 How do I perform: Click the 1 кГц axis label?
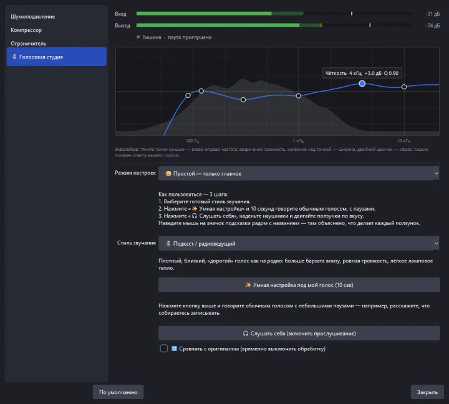298,140
